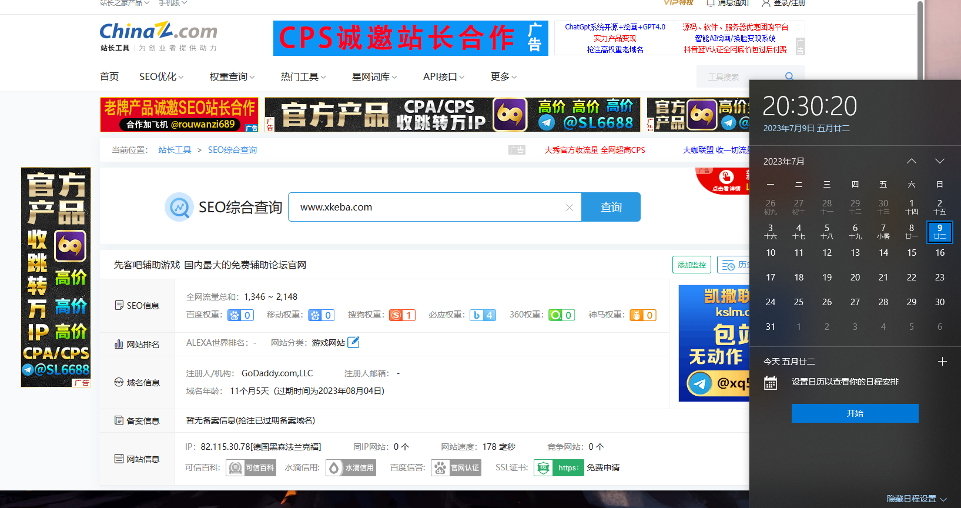Open the 首页 menu item

pyautogui.click(x=109, y=77)
